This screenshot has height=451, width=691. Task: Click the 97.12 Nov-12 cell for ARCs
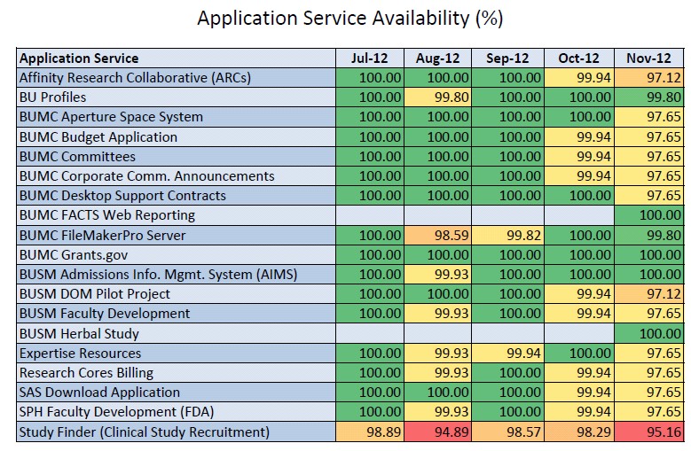[649, 77]
